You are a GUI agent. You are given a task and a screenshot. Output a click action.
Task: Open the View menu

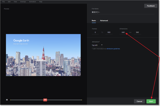[15, 2]
